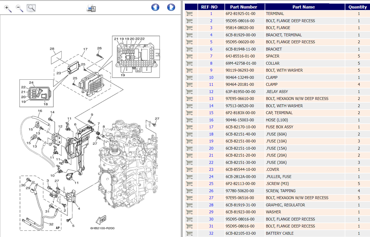Add TERMINAL part to cart
Screen dimensions: 370x237
click(190, 14)
